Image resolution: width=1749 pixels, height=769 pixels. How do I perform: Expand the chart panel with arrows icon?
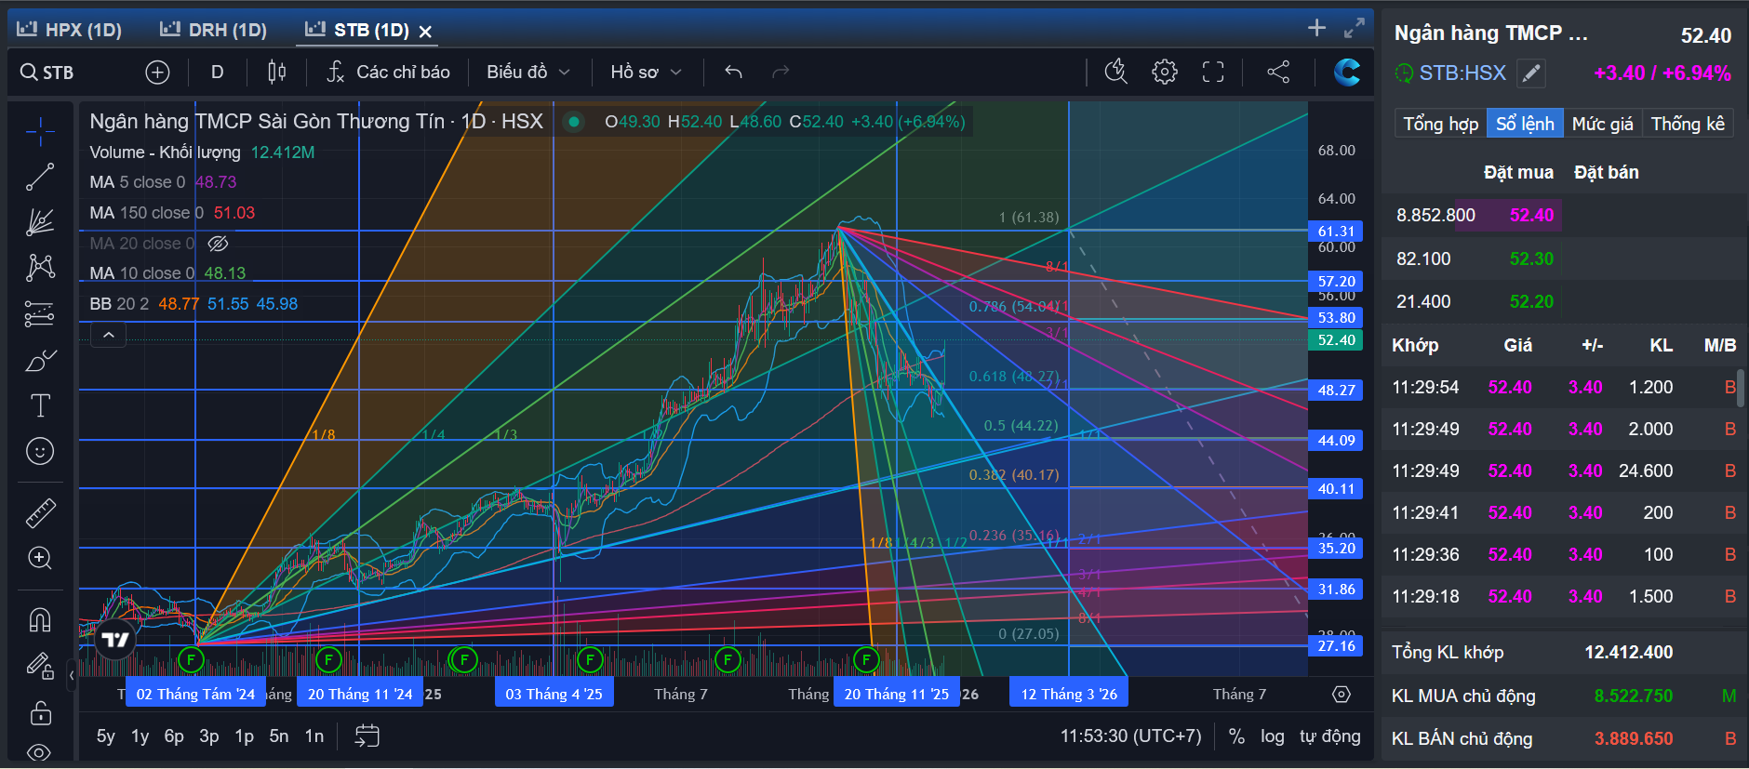1355,28
